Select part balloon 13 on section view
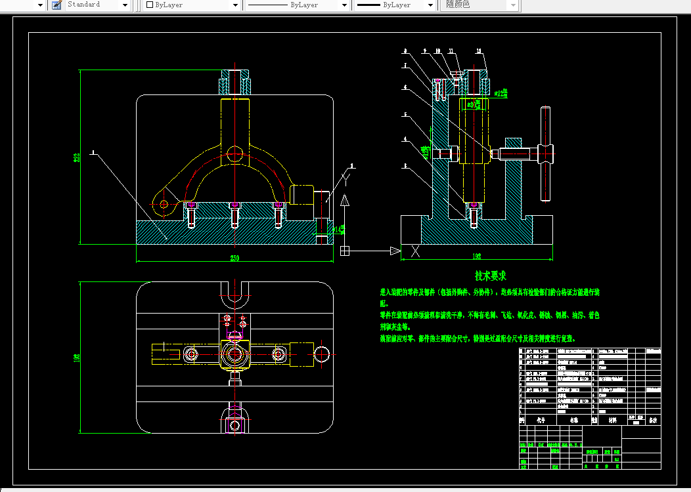691x492 pixels. click(x=478, y=51)
